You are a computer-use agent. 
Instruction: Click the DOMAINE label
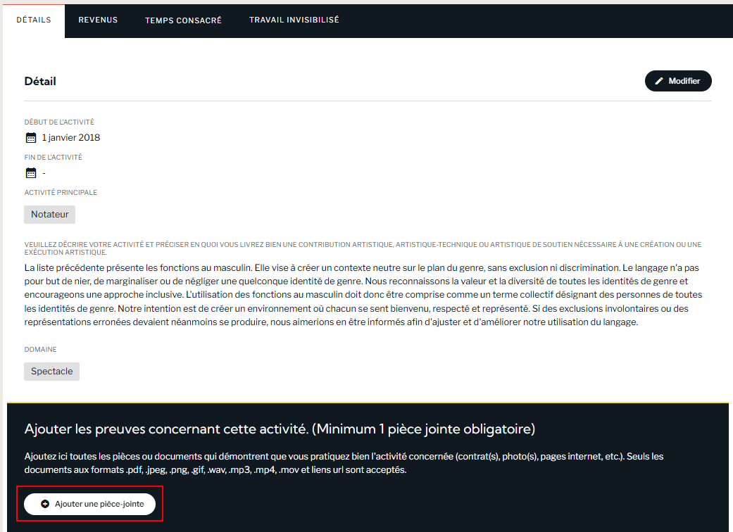coord(41,349)
